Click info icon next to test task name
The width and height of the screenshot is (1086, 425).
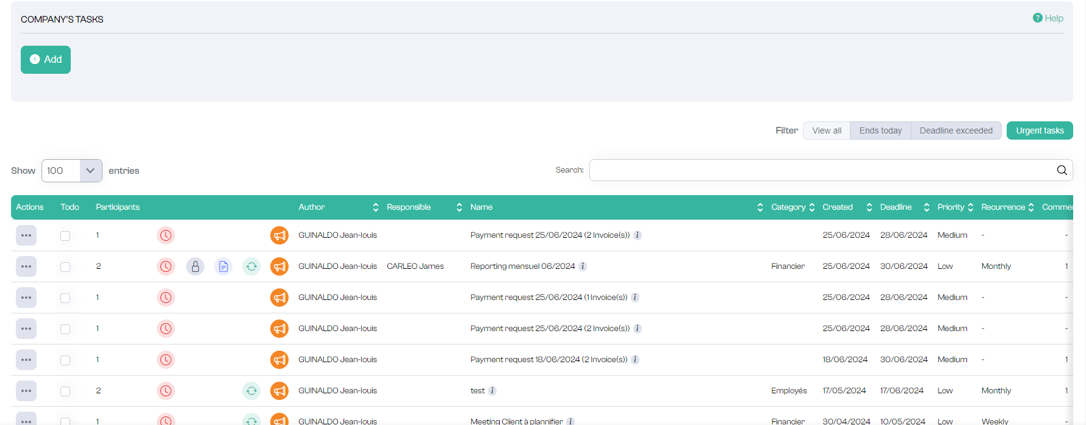coord(492,391)
